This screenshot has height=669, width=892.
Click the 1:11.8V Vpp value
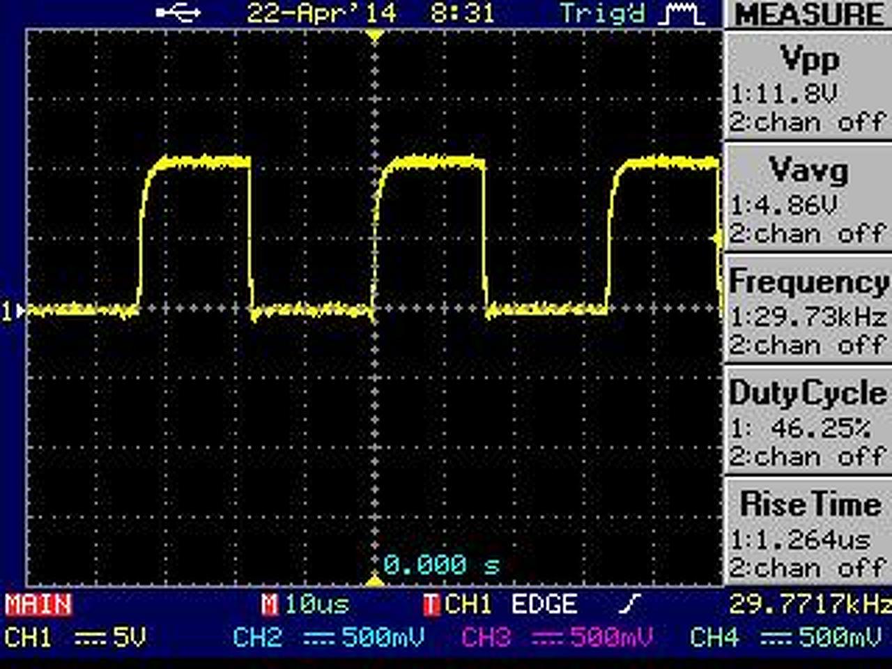783,93
